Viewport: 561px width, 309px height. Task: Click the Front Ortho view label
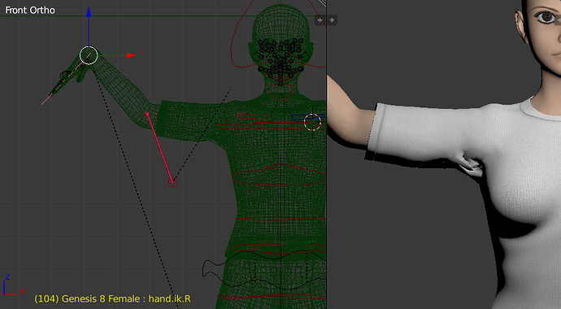pos(30,10)
